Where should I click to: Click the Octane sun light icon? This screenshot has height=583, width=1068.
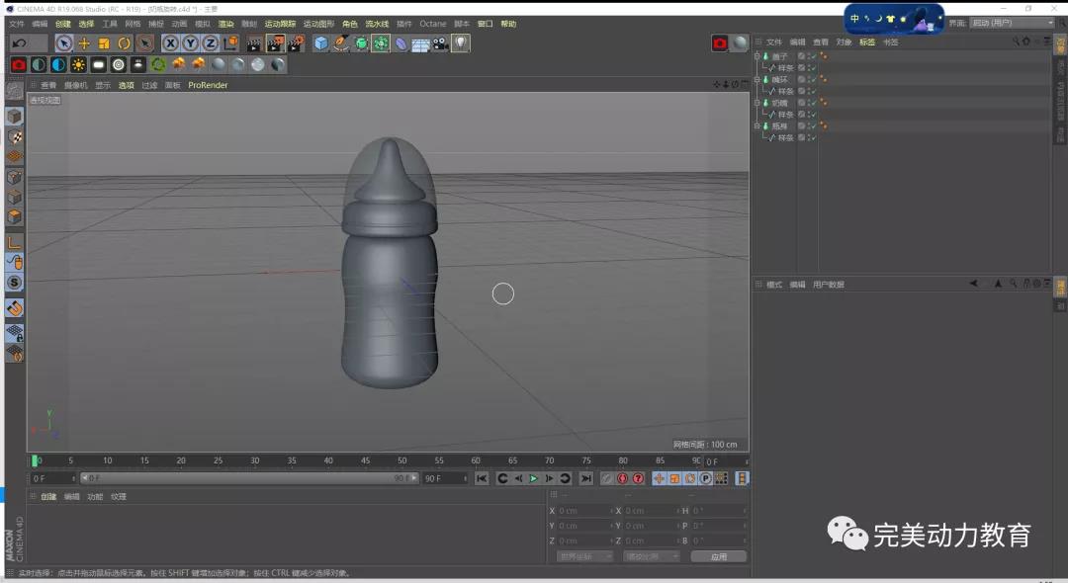coord(78,64)
